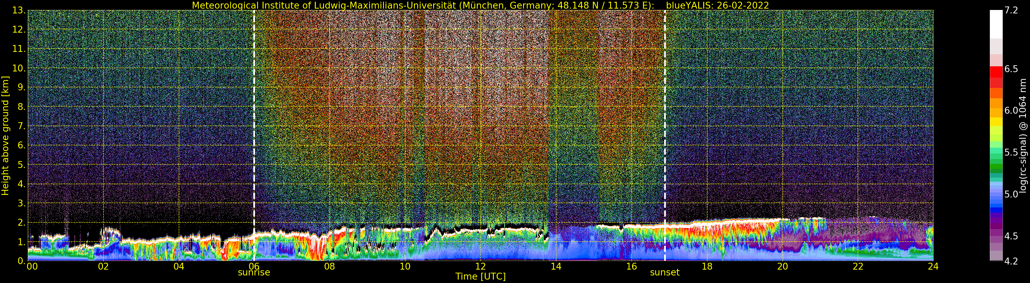Click the "5.5" colorbar tick value
Viewport: 1030px width, 283px height.
[1010, 152]
